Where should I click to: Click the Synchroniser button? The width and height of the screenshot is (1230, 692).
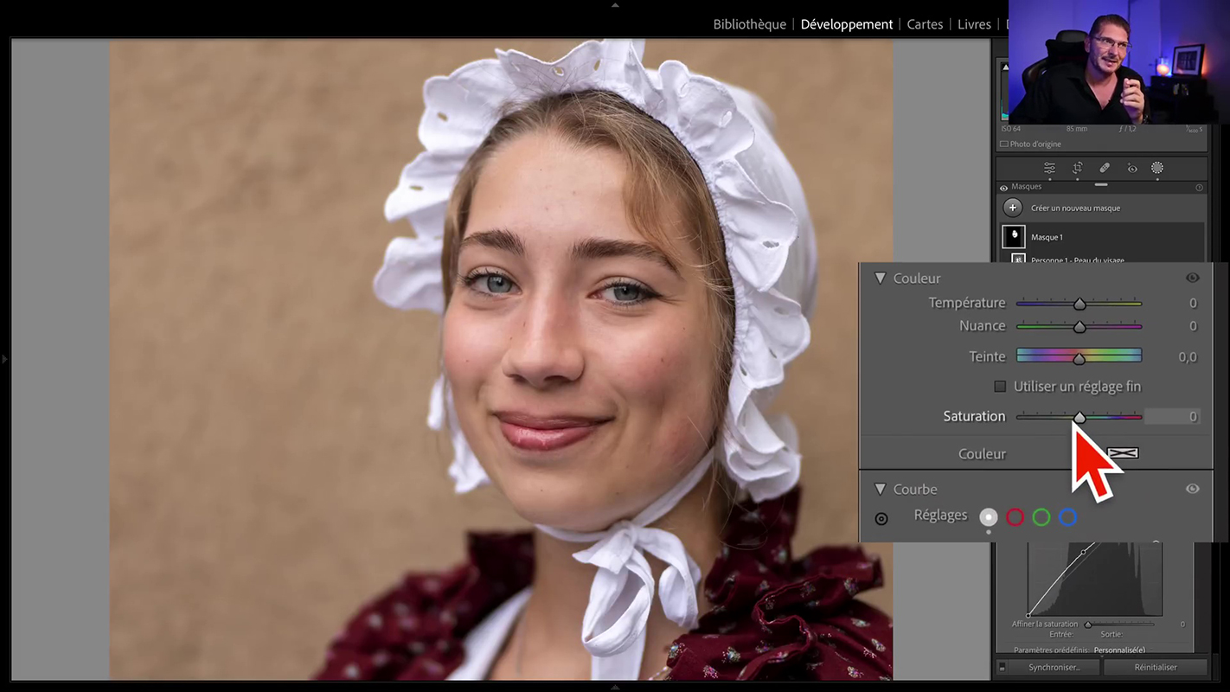click(1054, 667)
